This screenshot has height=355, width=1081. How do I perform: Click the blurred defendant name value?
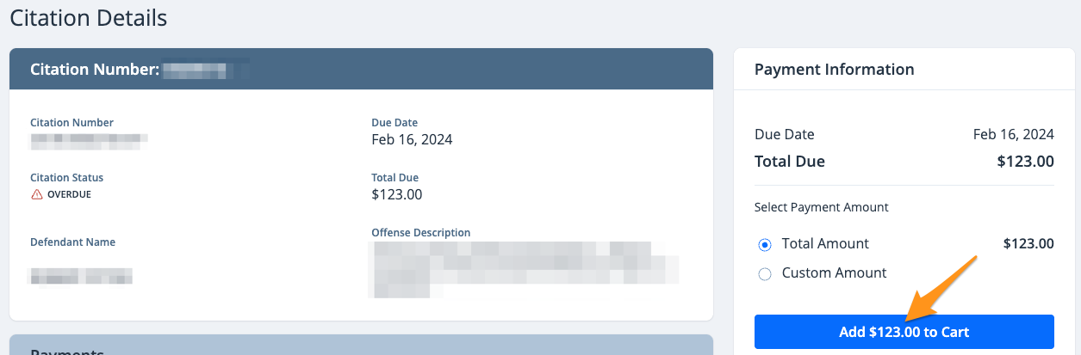[81, 276]
